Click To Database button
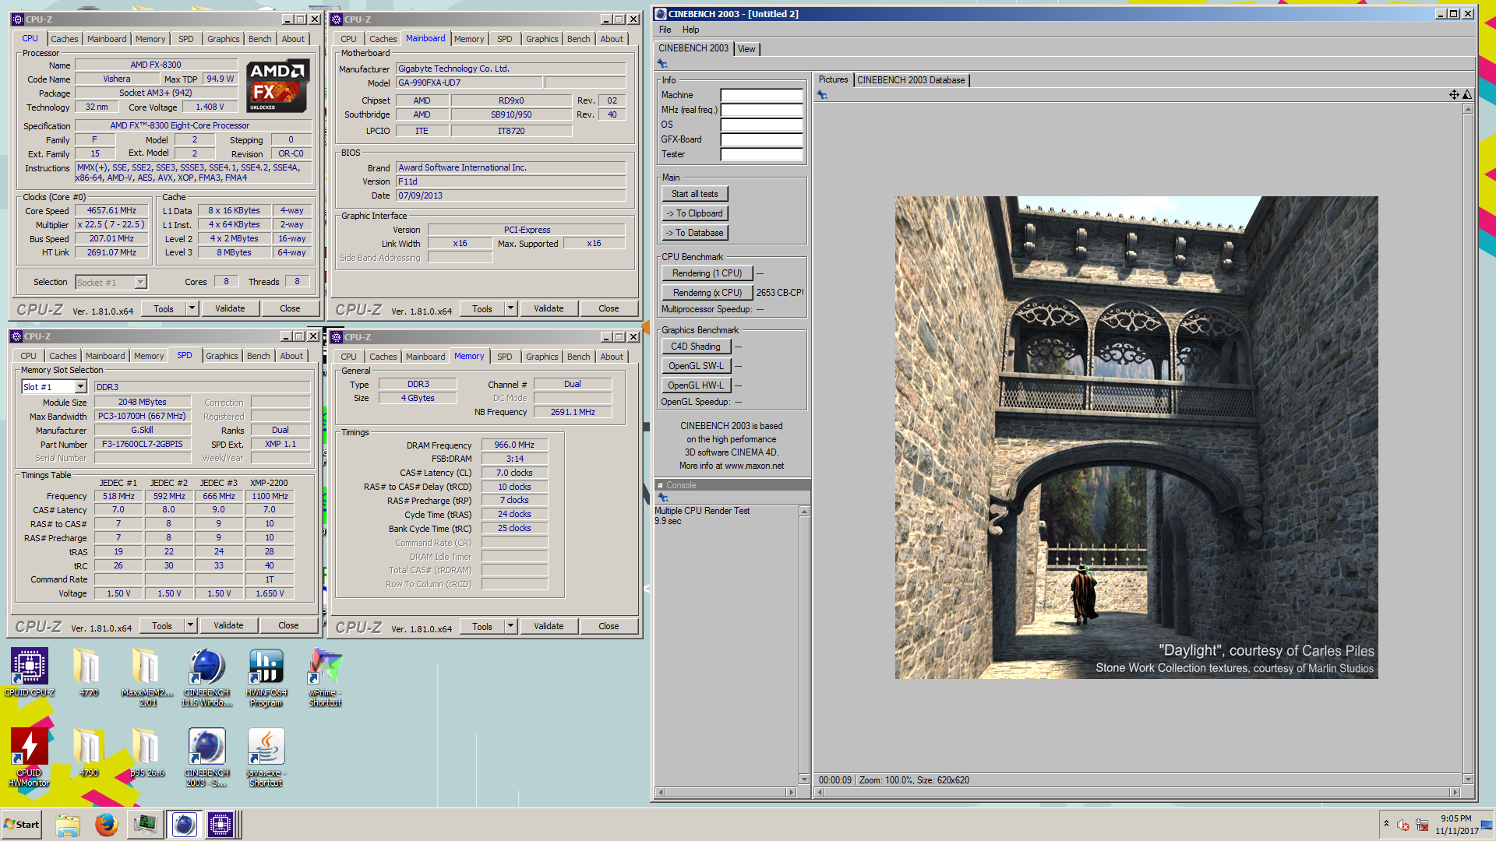 pyautogui.click(x=695, y=233)
